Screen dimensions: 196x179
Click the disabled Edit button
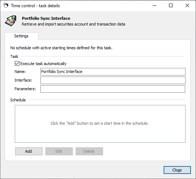click(59, 151)
